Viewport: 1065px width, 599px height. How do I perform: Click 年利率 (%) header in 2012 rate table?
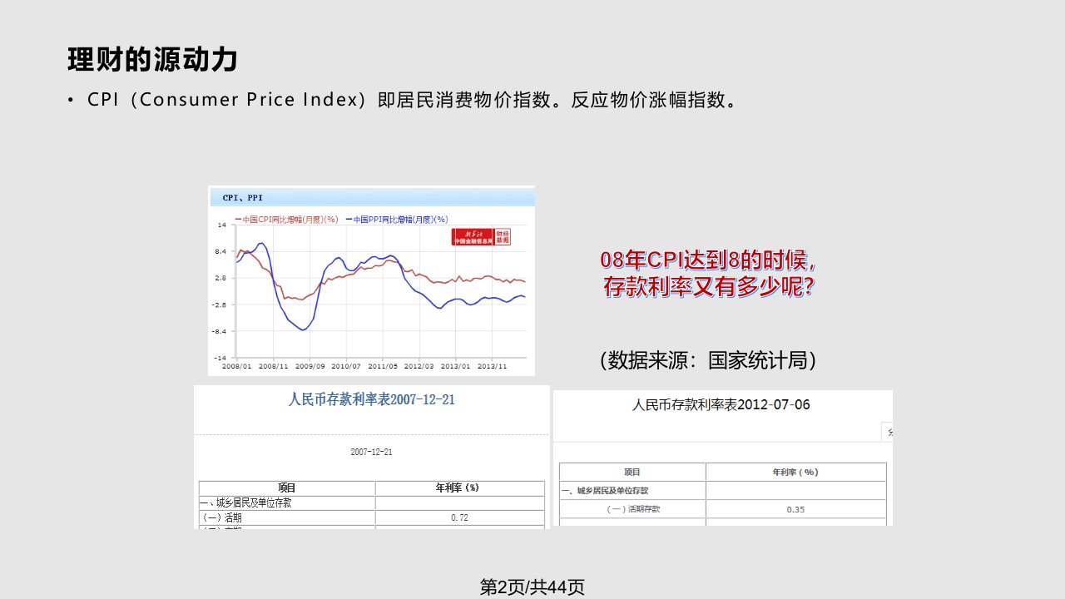point(796,472)
